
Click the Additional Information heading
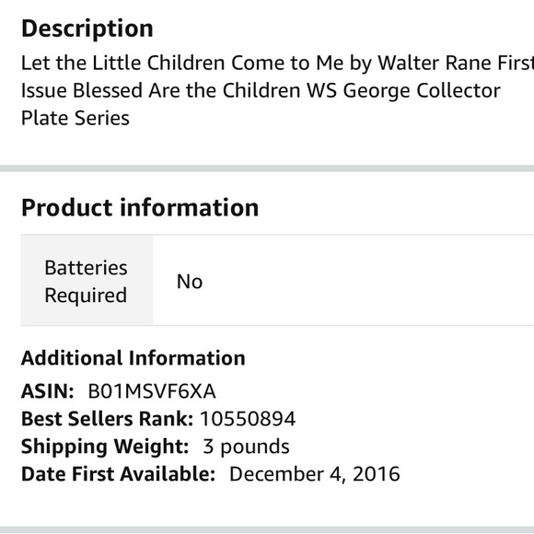coord(133,358)
